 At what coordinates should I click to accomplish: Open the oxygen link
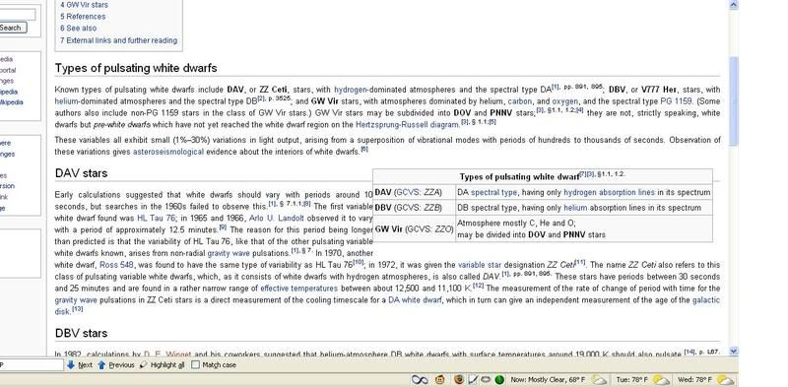tap(564, 101)
